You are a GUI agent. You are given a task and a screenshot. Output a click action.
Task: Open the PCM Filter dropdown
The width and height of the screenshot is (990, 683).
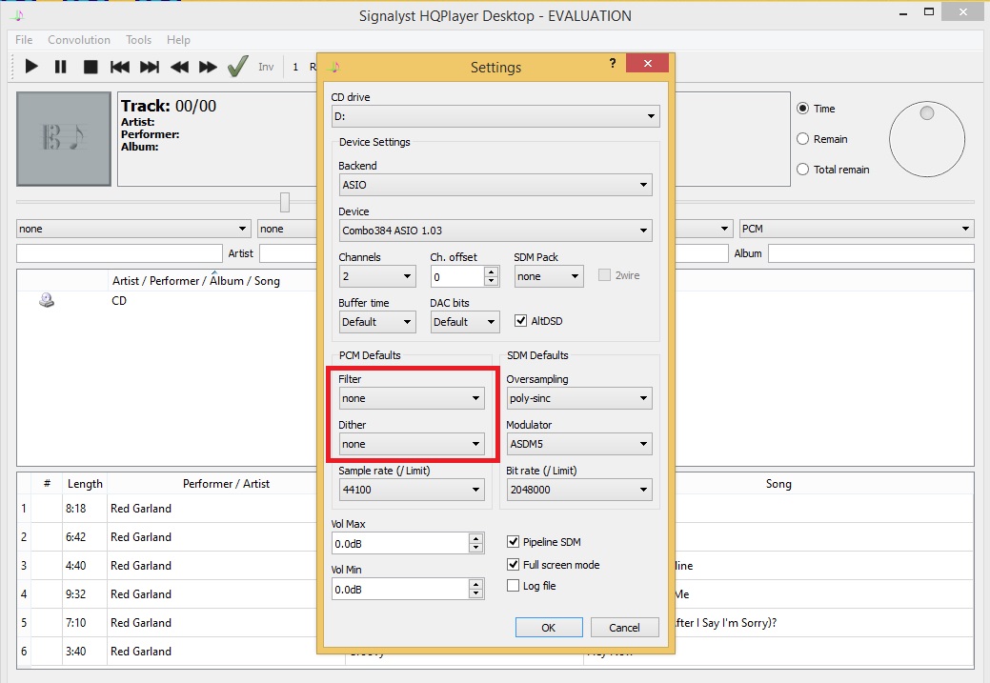[412, 398]
